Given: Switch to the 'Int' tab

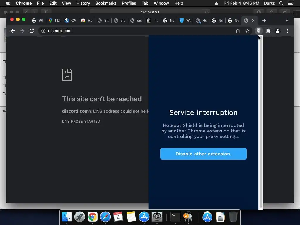Looking at the screenshot, I should tap(153, 21).
